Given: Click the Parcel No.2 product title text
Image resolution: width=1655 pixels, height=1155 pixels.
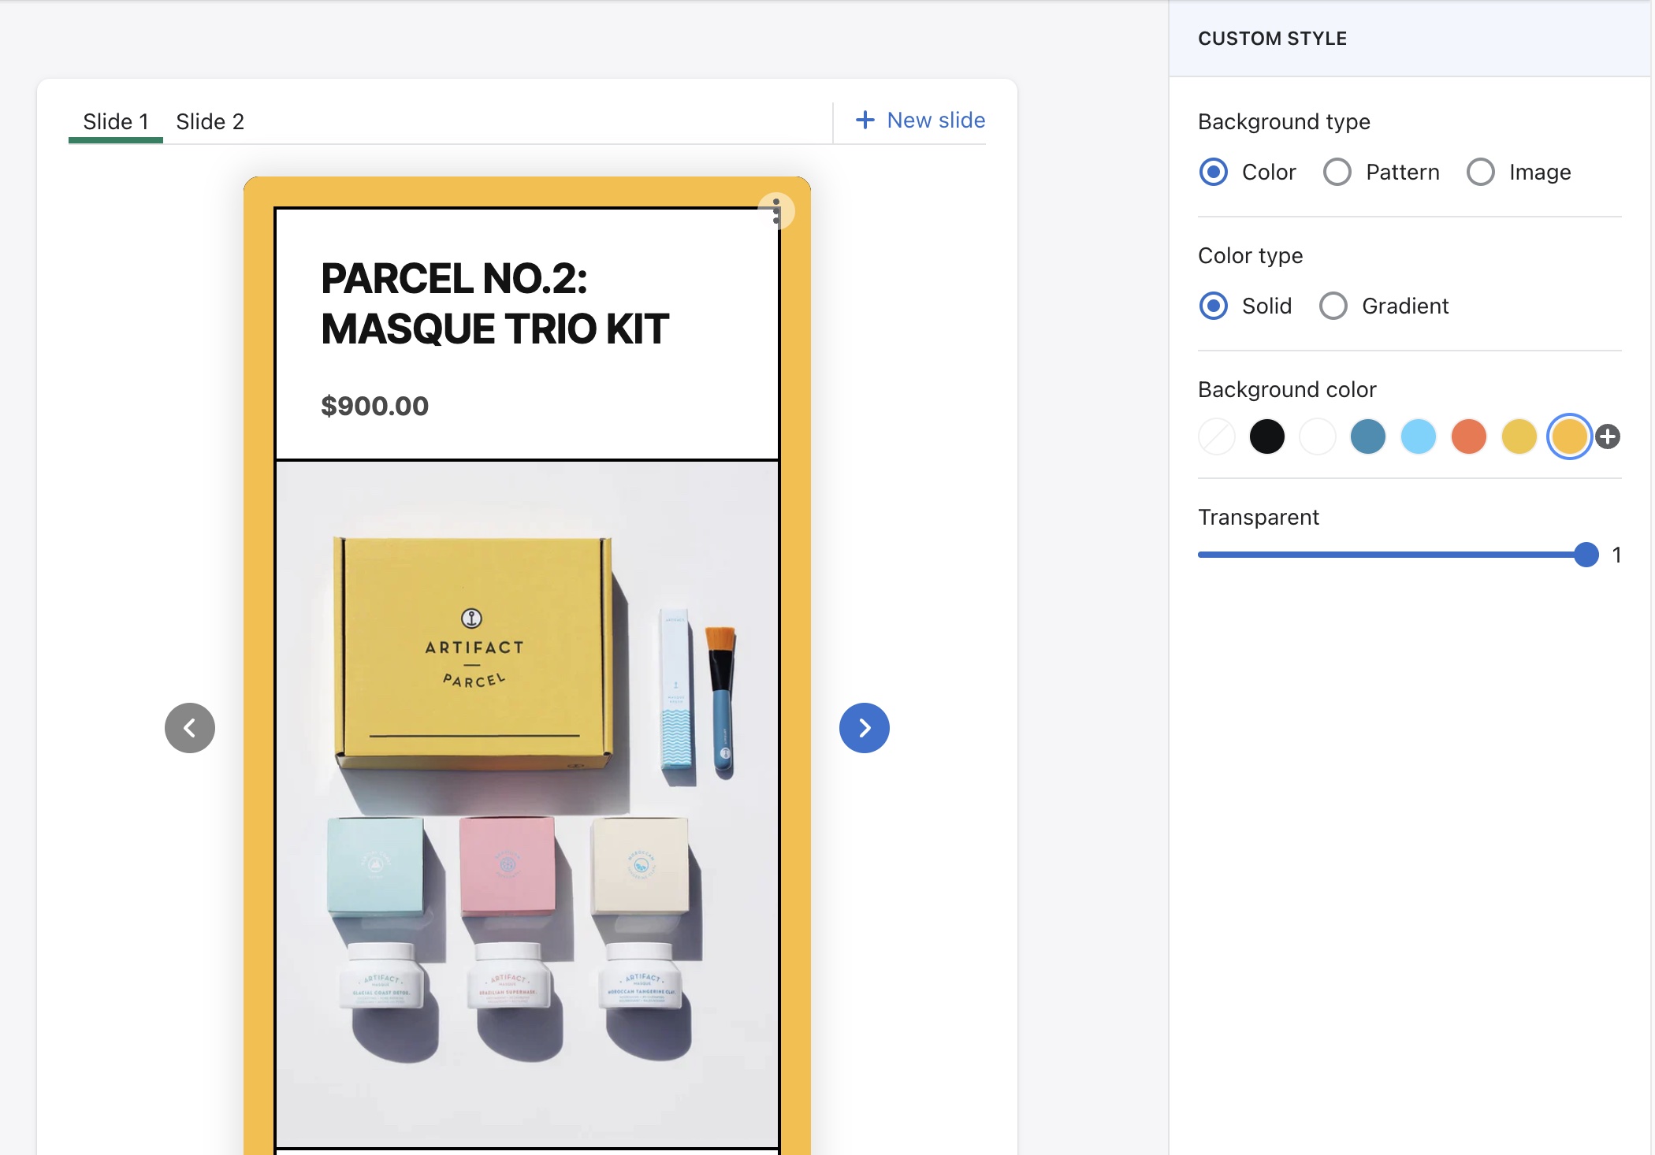Looking at the screenshot, I should 494,303.
